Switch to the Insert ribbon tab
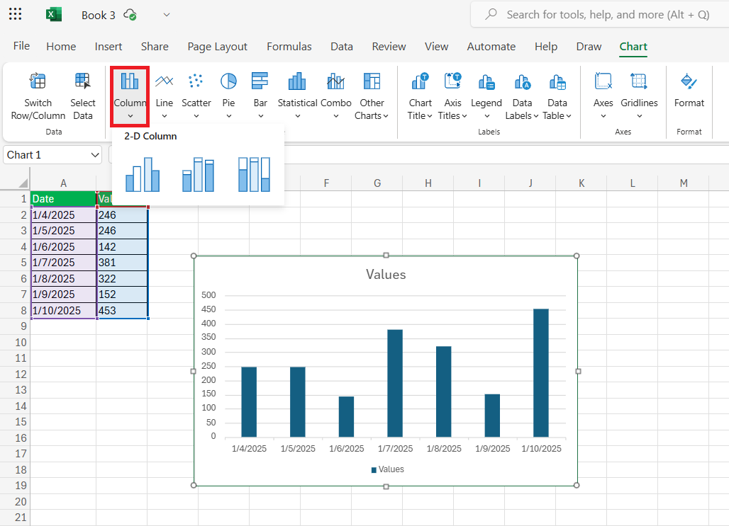 pyautogui.click(x=108, y=47)
